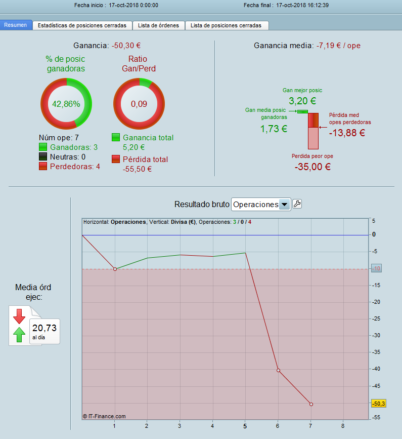
Task: Click red Perdedoras legend square
Action: coord(43,166)
